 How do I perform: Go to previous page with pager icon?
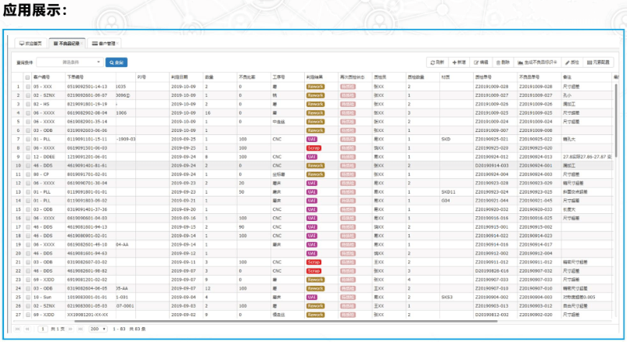pyautogui.click(x=27, y=329)
